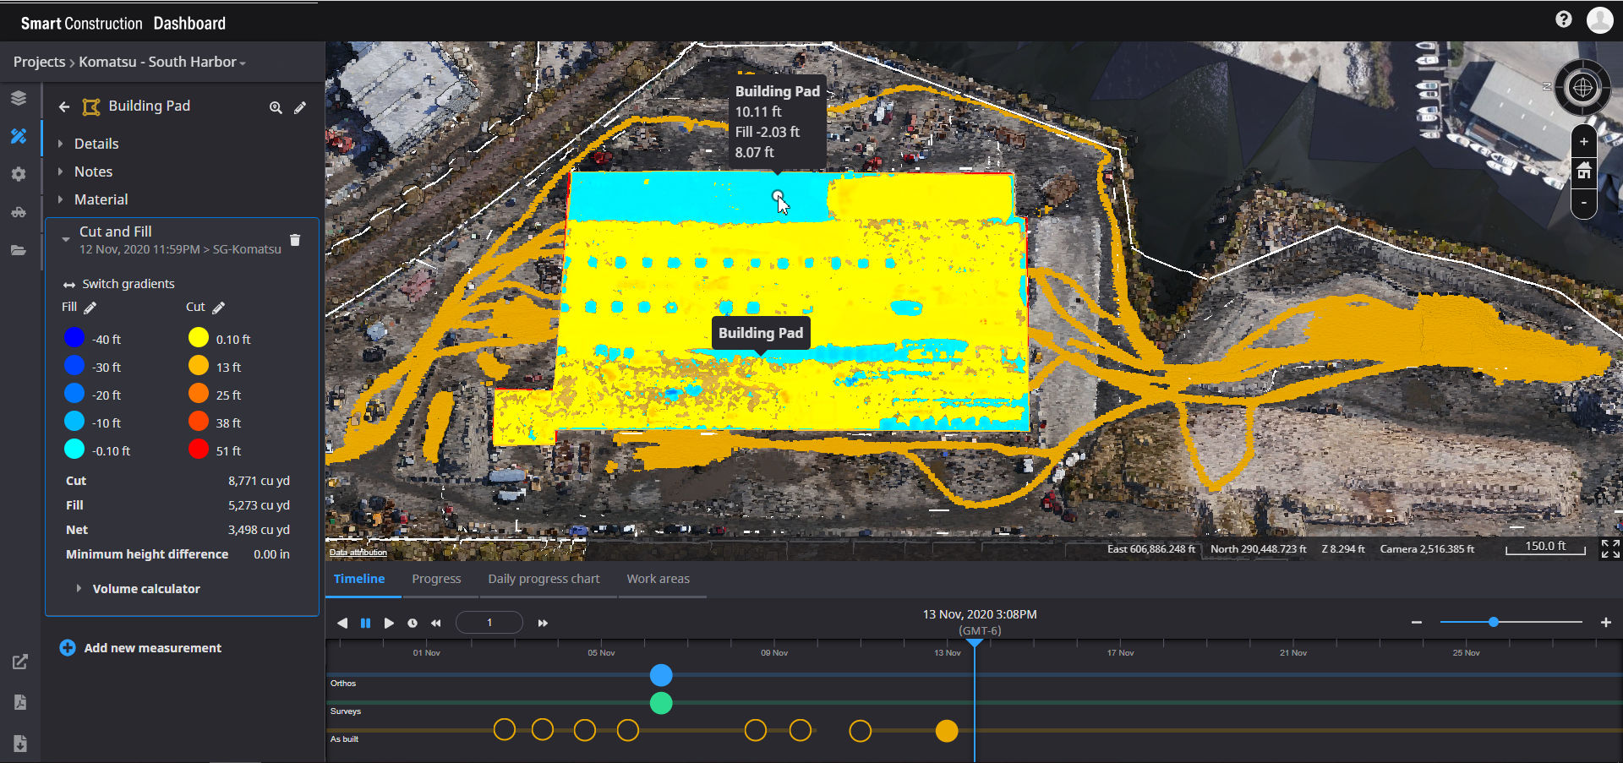Image resolution: width=1623 pixels, height=763 pixels.
Task: Open project settings via the gear icon
Action: [19, 174]
